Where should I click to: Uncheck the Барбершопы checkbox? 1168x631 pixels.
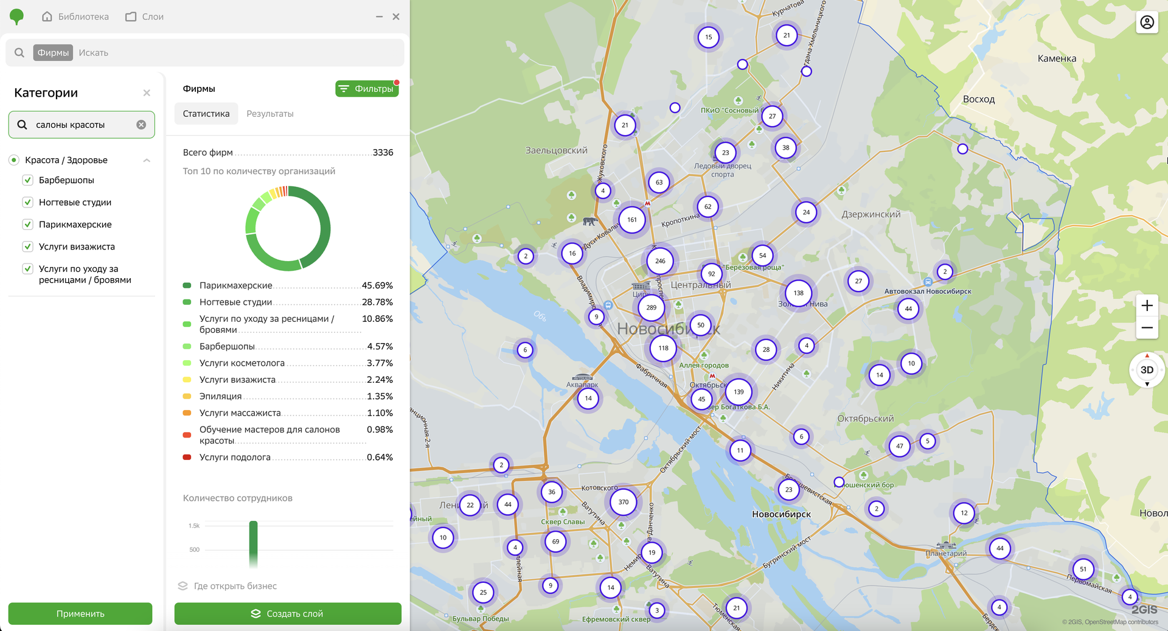[27, 180]
